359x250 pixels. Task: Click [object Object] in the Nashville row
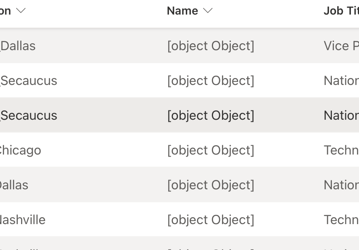pos(211,220)
